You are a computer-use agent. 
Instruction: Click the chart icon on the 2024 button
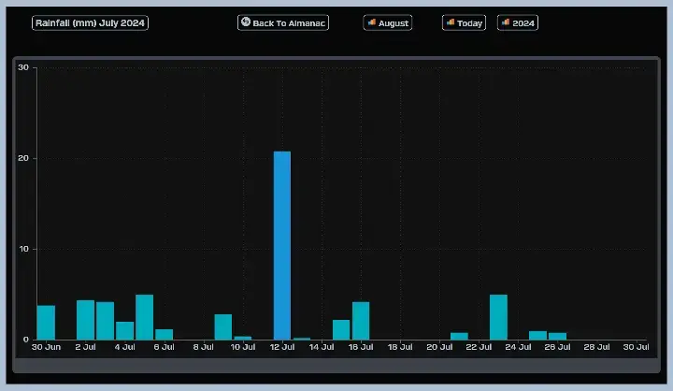pos(506,22)
